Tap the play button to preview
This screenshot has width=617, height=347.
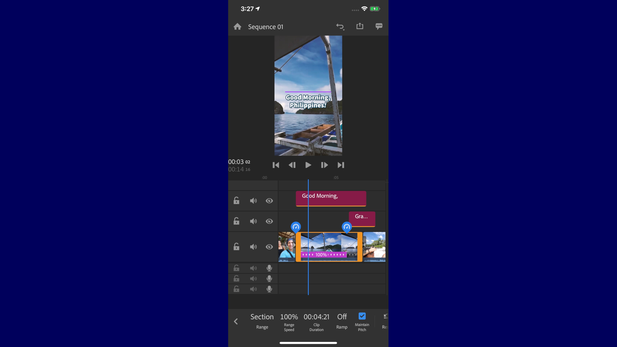coord(308,165)
